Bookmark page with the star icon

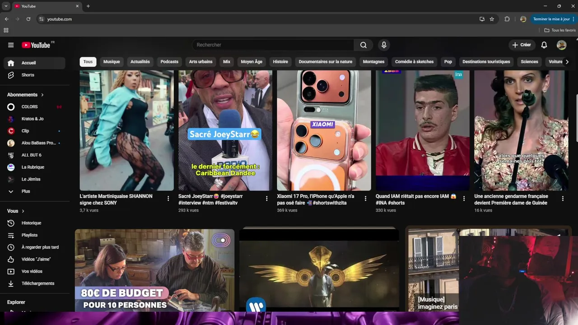pos(492,19)
